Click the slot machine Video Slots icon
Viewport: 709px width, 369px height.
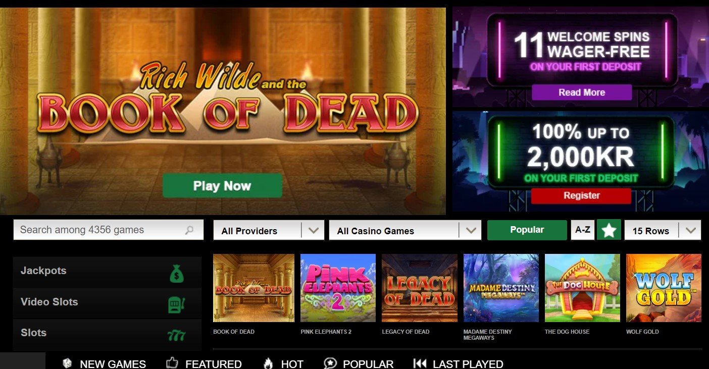176,304
